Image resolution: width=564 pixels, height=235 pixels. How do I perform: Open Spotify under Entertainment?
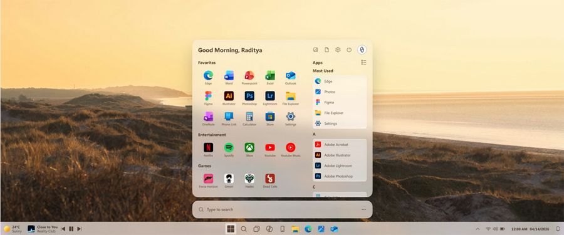(x=229, y=150)
